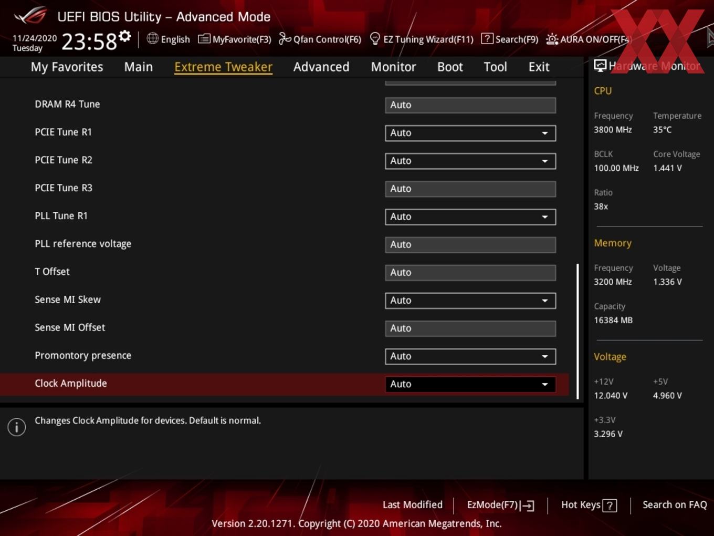Viewport: 714px width, 536px height.
Task: Open the My Favorites tab
Action: (67, 67)
